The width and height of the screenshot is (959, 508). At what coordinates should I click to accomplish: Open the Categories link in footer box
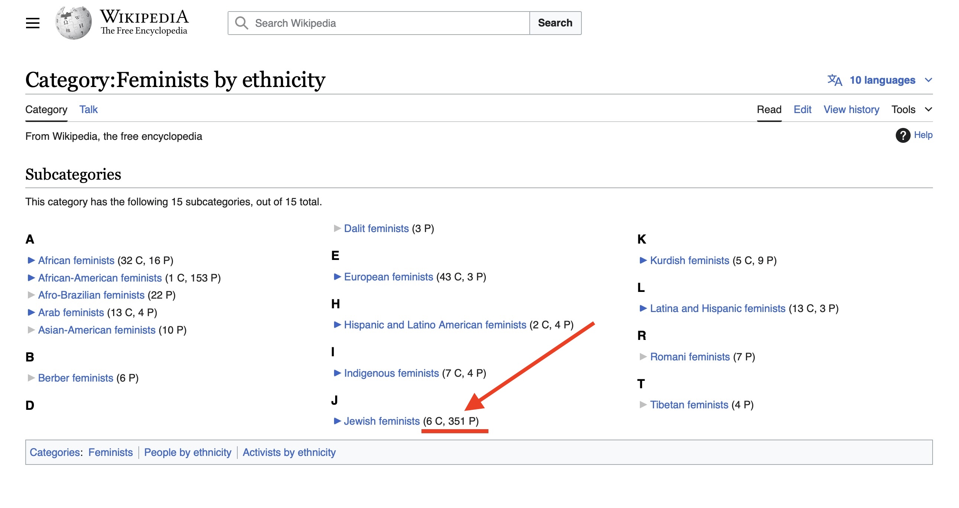click(x=55, y=452)
